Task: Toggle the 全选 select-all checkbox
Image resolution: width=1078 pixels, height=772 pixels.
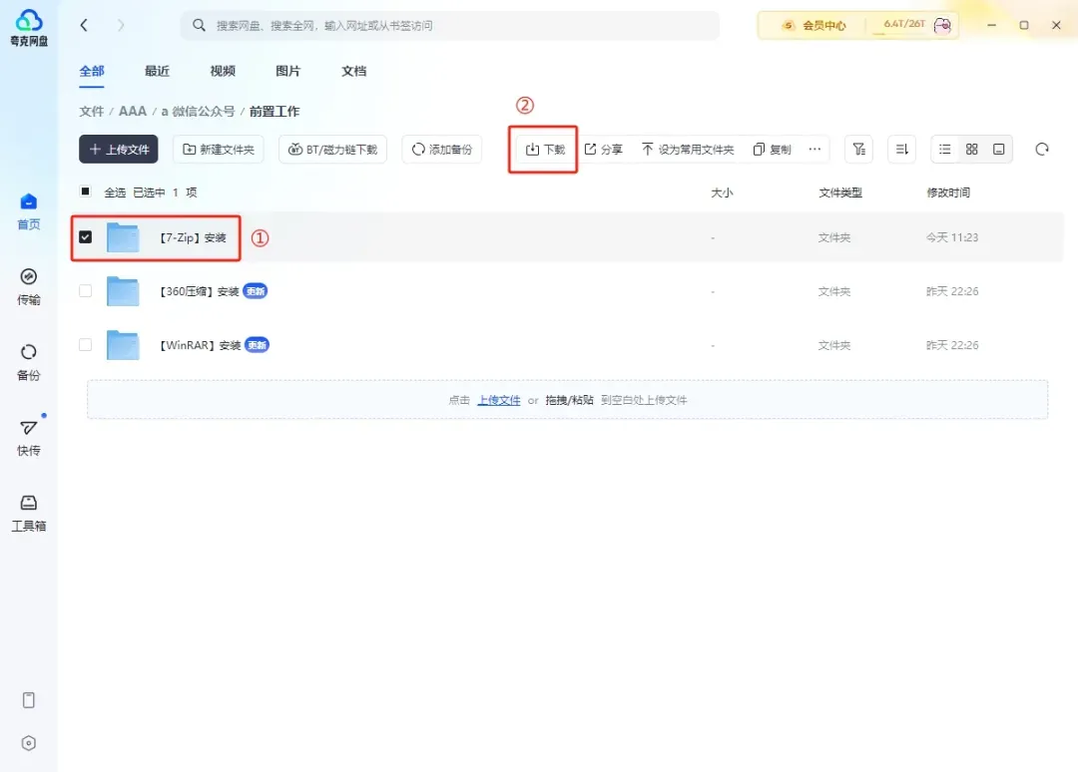Action: (85, 191)
